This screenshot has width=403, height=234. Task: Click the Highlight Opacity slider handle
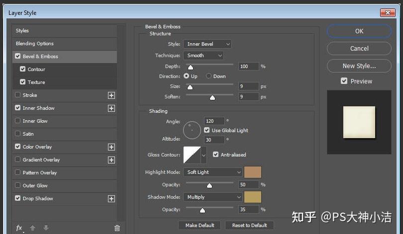(209, 185)
